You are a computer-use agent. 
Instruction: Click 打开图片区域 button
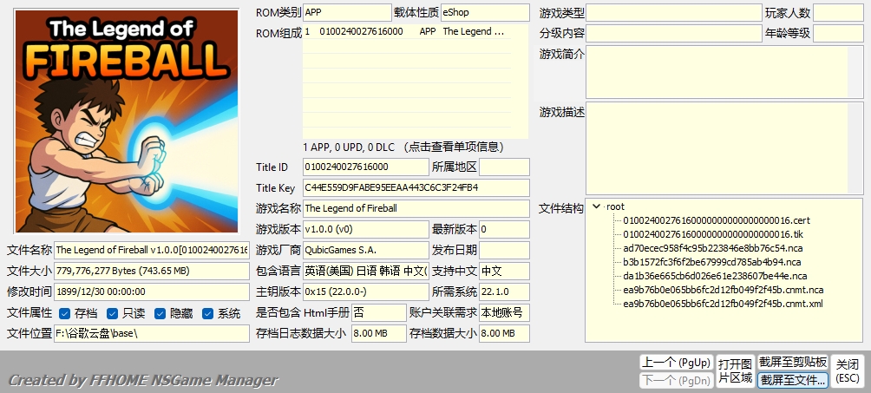pos(735,371)
